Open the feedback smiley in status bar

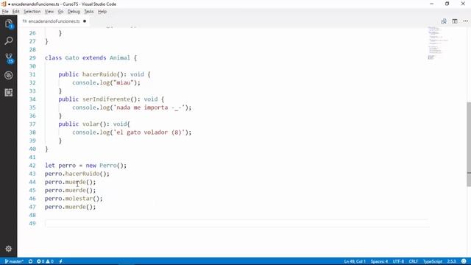[464, 261]
